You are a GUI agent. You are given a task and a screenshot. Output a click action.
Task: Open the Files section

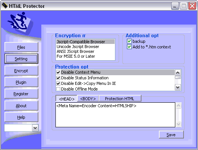click(x=21, y=47)
